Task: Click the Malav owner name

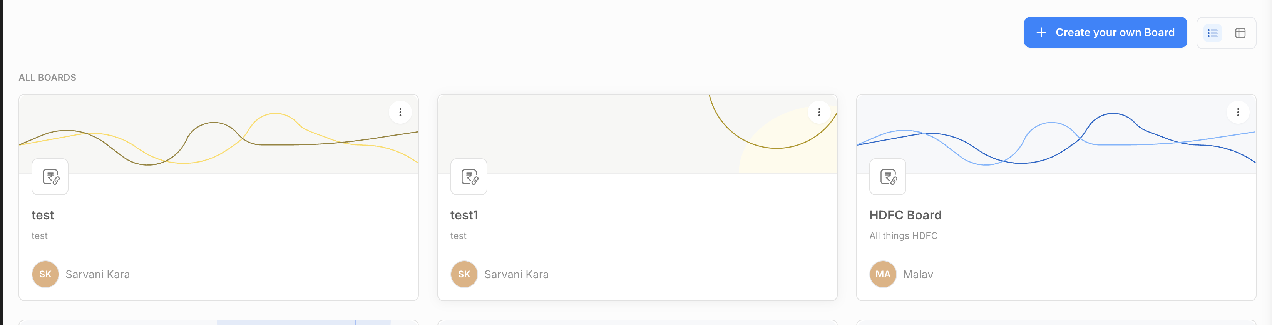Action: (x=918, y=274)
